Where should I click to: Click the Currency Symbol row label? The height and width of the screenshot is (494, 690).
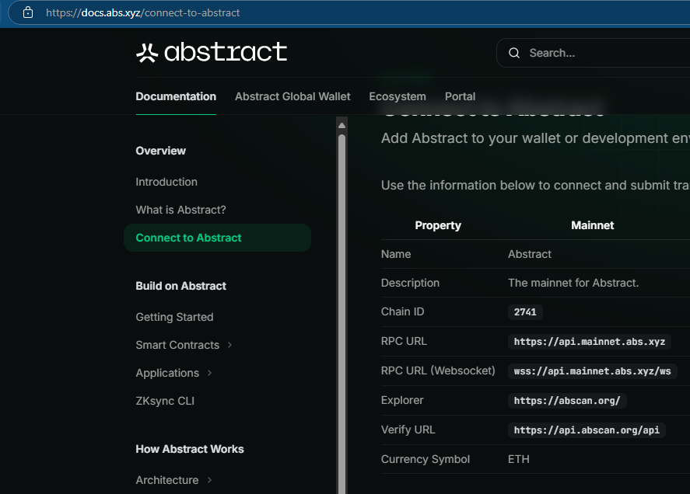click(x=425, y=459)
